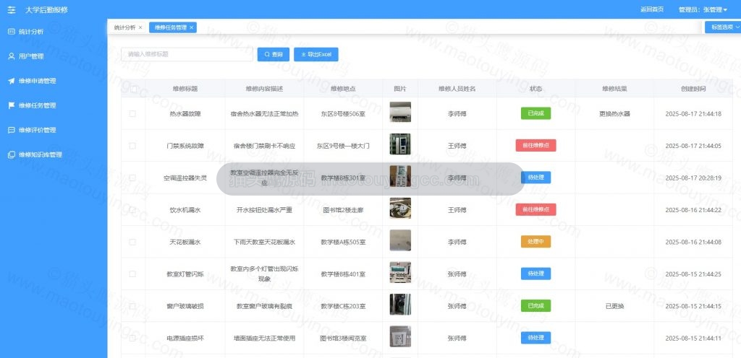
Task: Click 待处理 status tag for 教室灯管闪烁
Action: pyautogui.click(x=536, y=274)
